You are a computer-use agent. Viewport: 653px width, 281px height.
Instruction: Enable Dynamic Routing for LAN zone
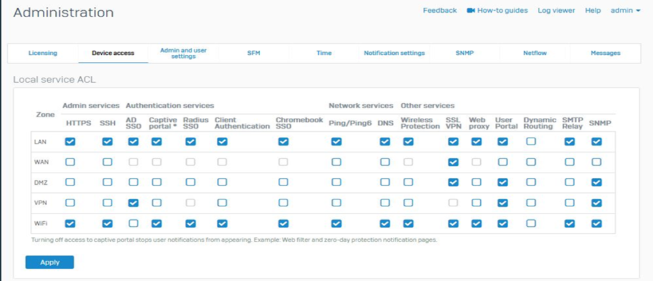click(531, 142)
